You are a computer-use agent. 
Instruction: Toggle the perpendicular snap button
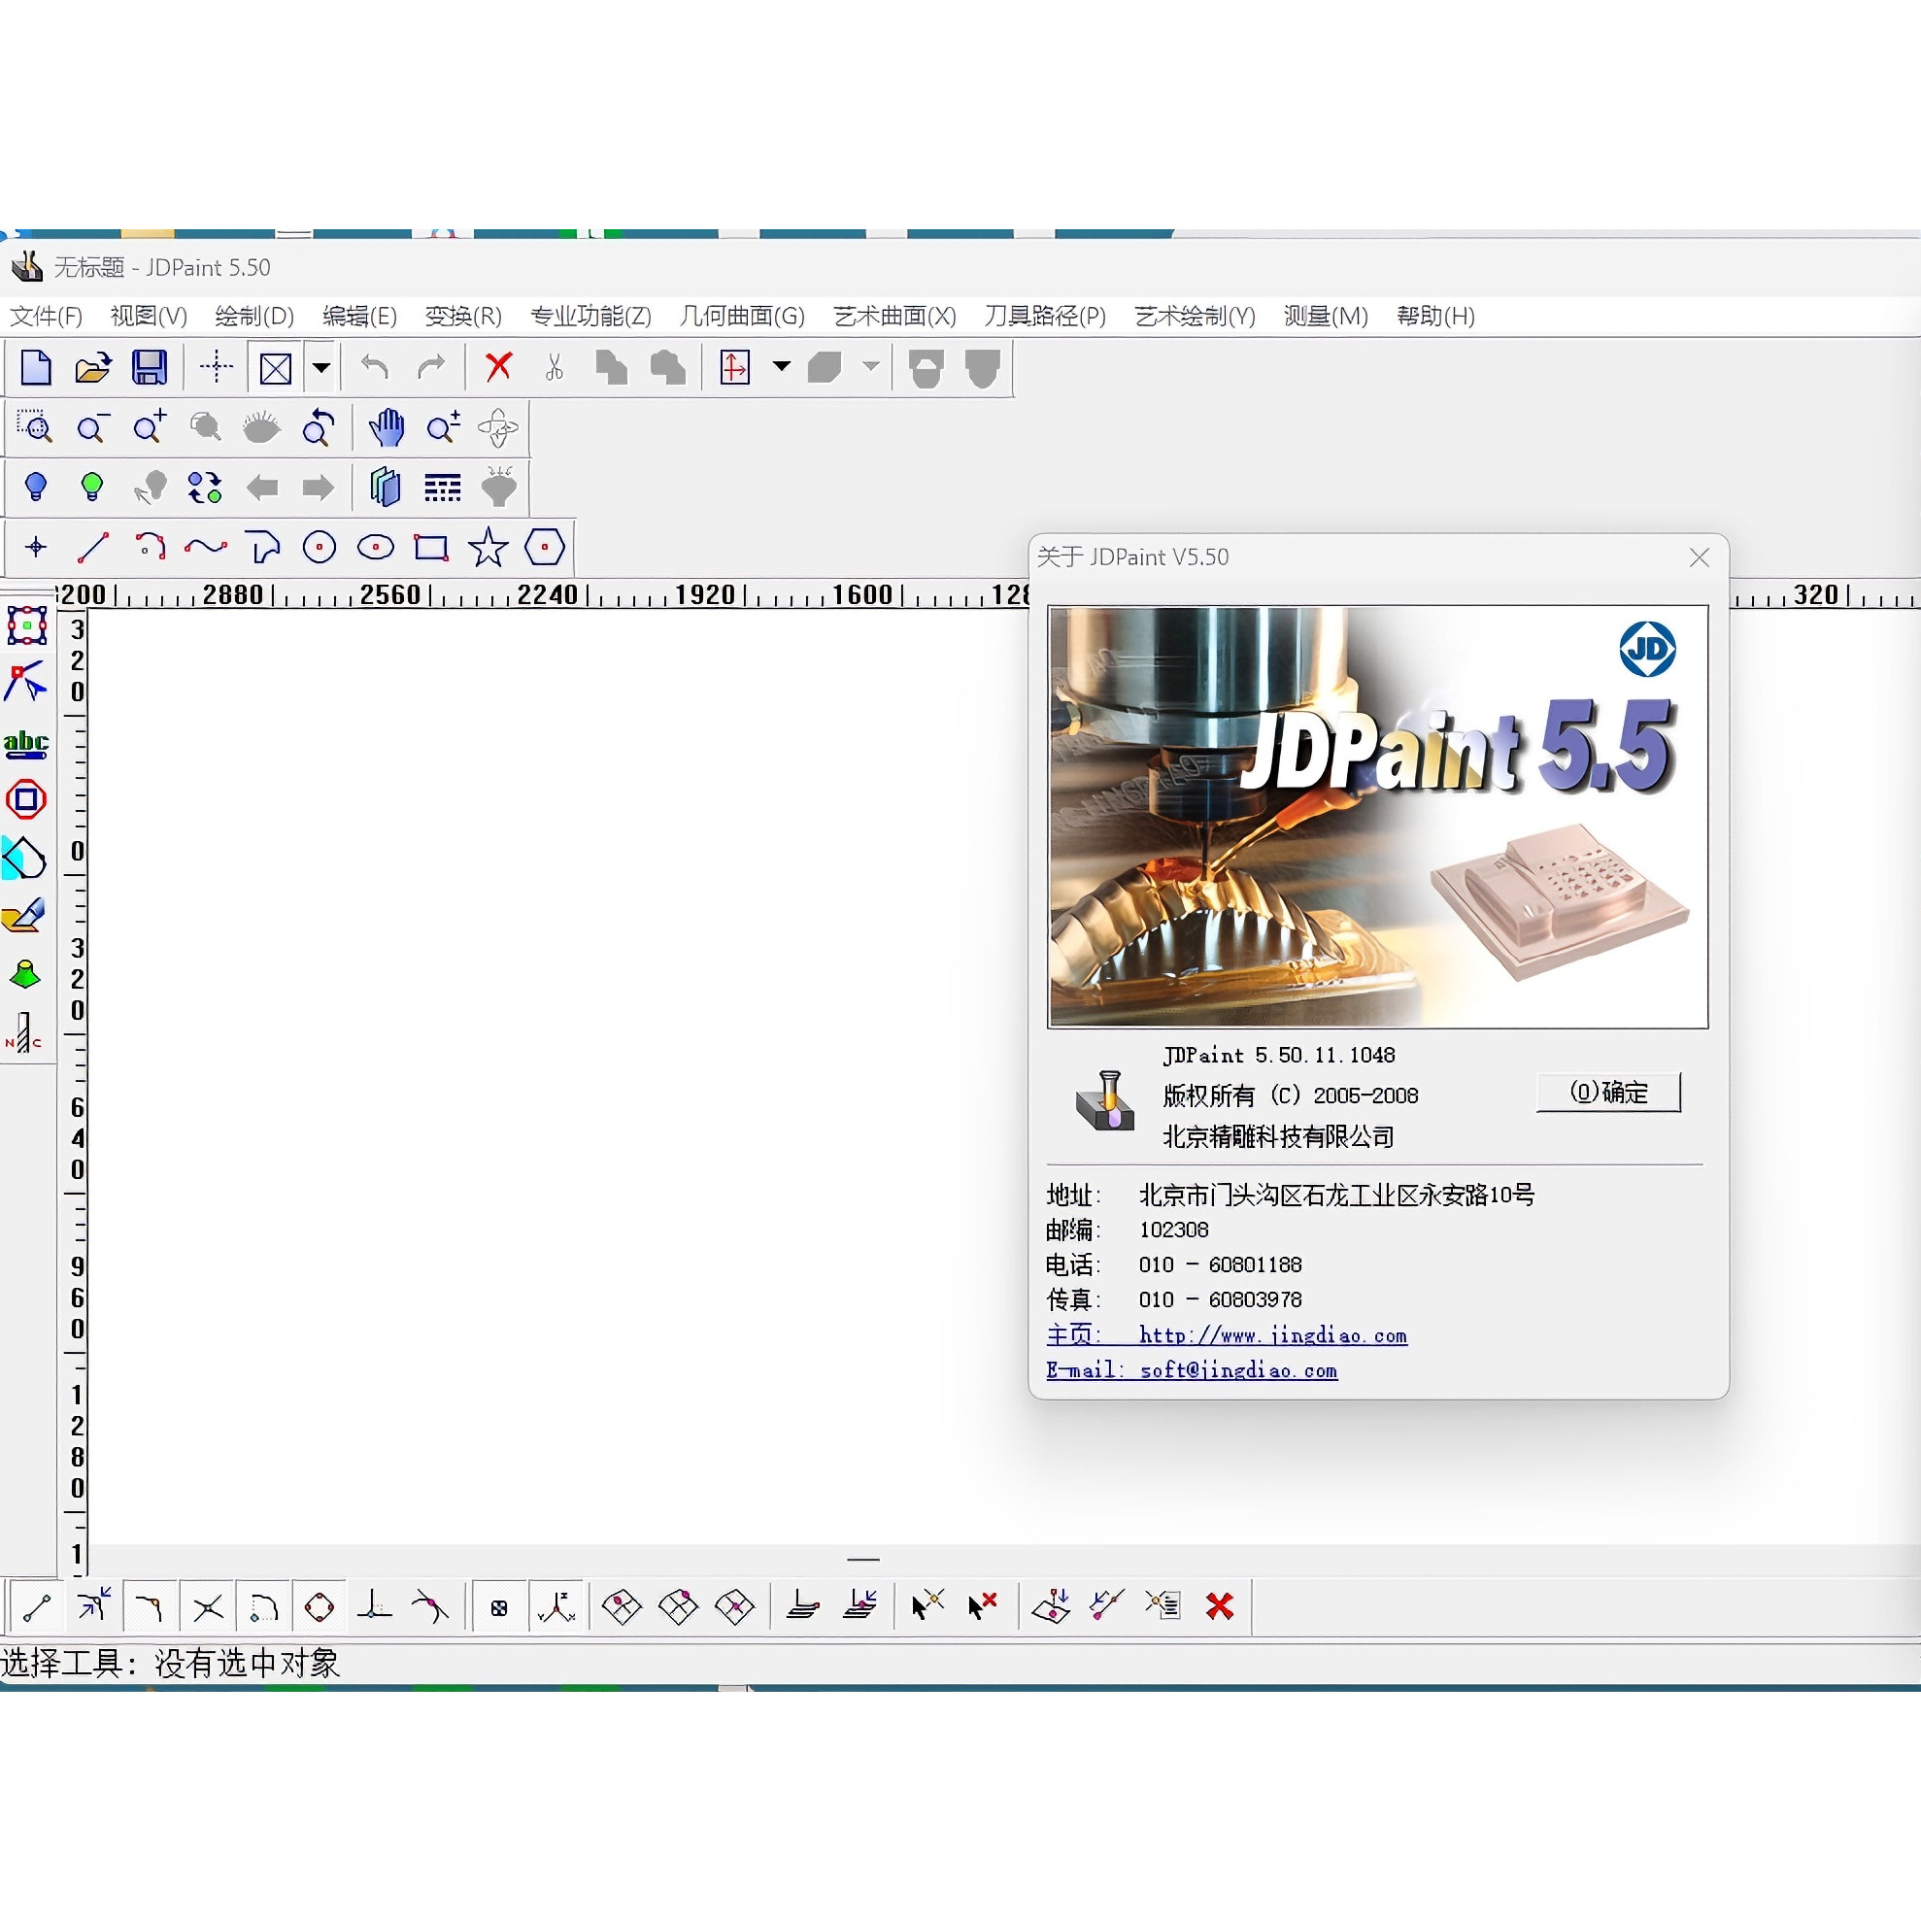[375, 1605]
